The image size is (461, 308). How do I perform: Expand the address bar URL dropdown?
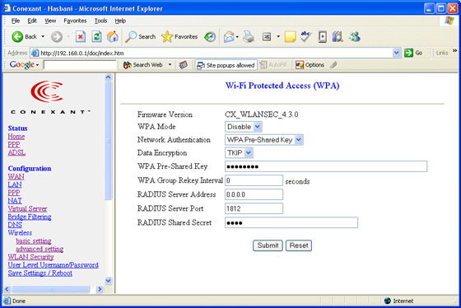coord(396,53)
